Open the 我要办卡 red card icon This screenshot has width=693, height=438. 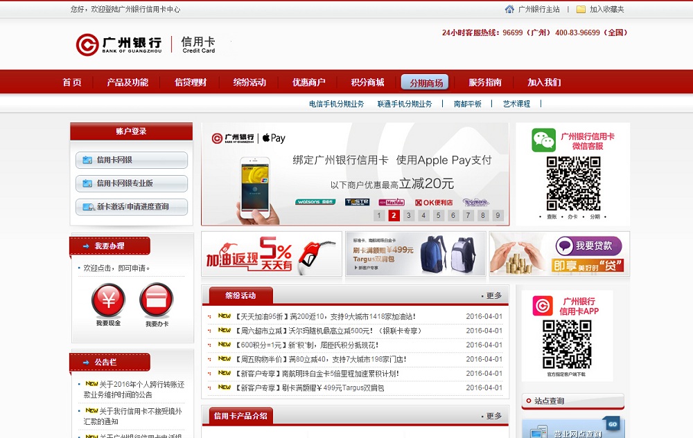157,300
